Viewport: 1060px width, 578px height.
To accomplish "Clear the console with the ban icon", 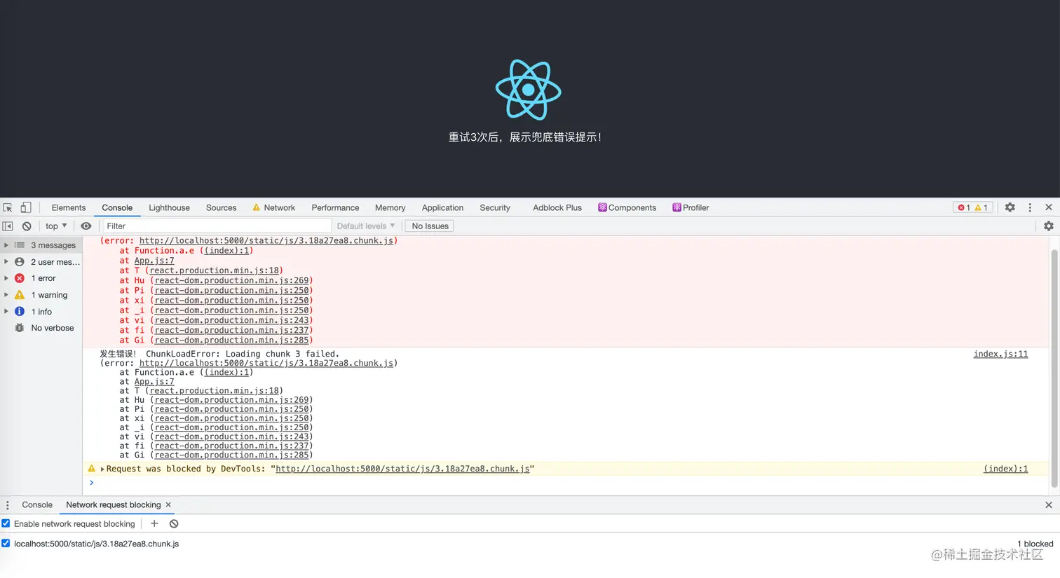I will tap(27, 226).
